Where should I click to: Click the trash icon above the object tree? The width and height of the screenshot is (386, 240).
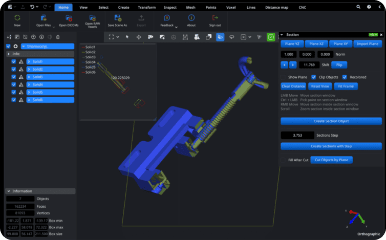[57, 37]
